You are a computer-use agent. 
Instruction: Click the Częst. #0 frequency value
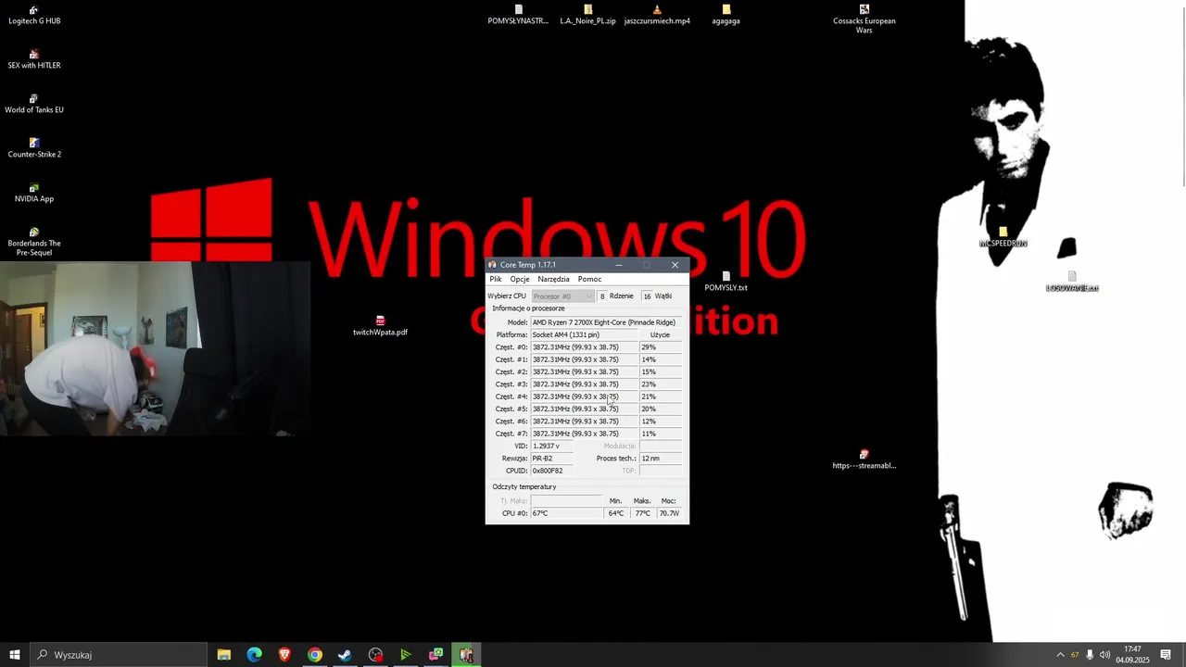click(585, 347)
